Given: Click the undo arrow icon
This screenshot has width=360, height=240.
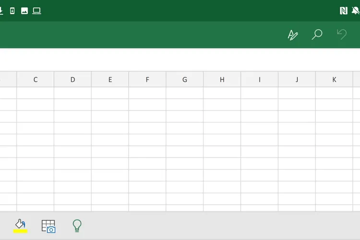Looking at the screenshot, I should coord(342,34).
